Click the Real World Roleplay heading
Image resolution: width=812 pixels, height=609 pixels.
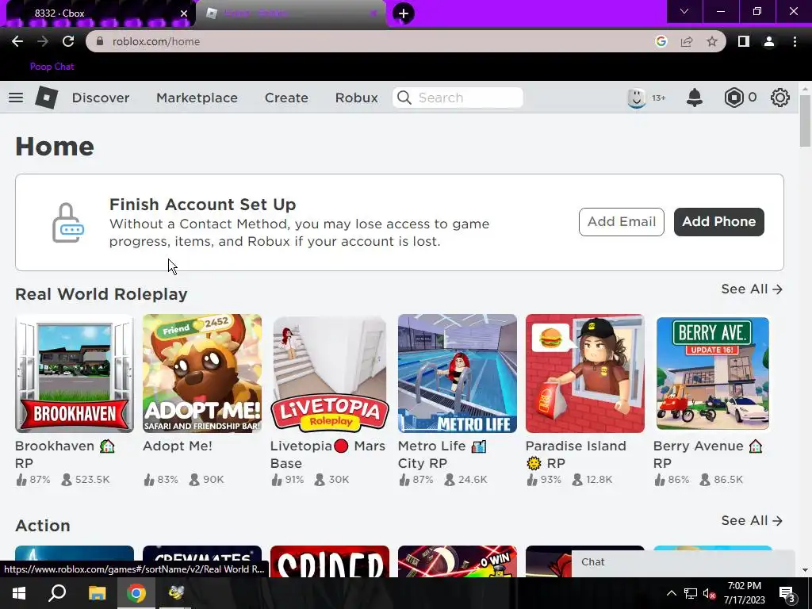[x=101, y=294]
